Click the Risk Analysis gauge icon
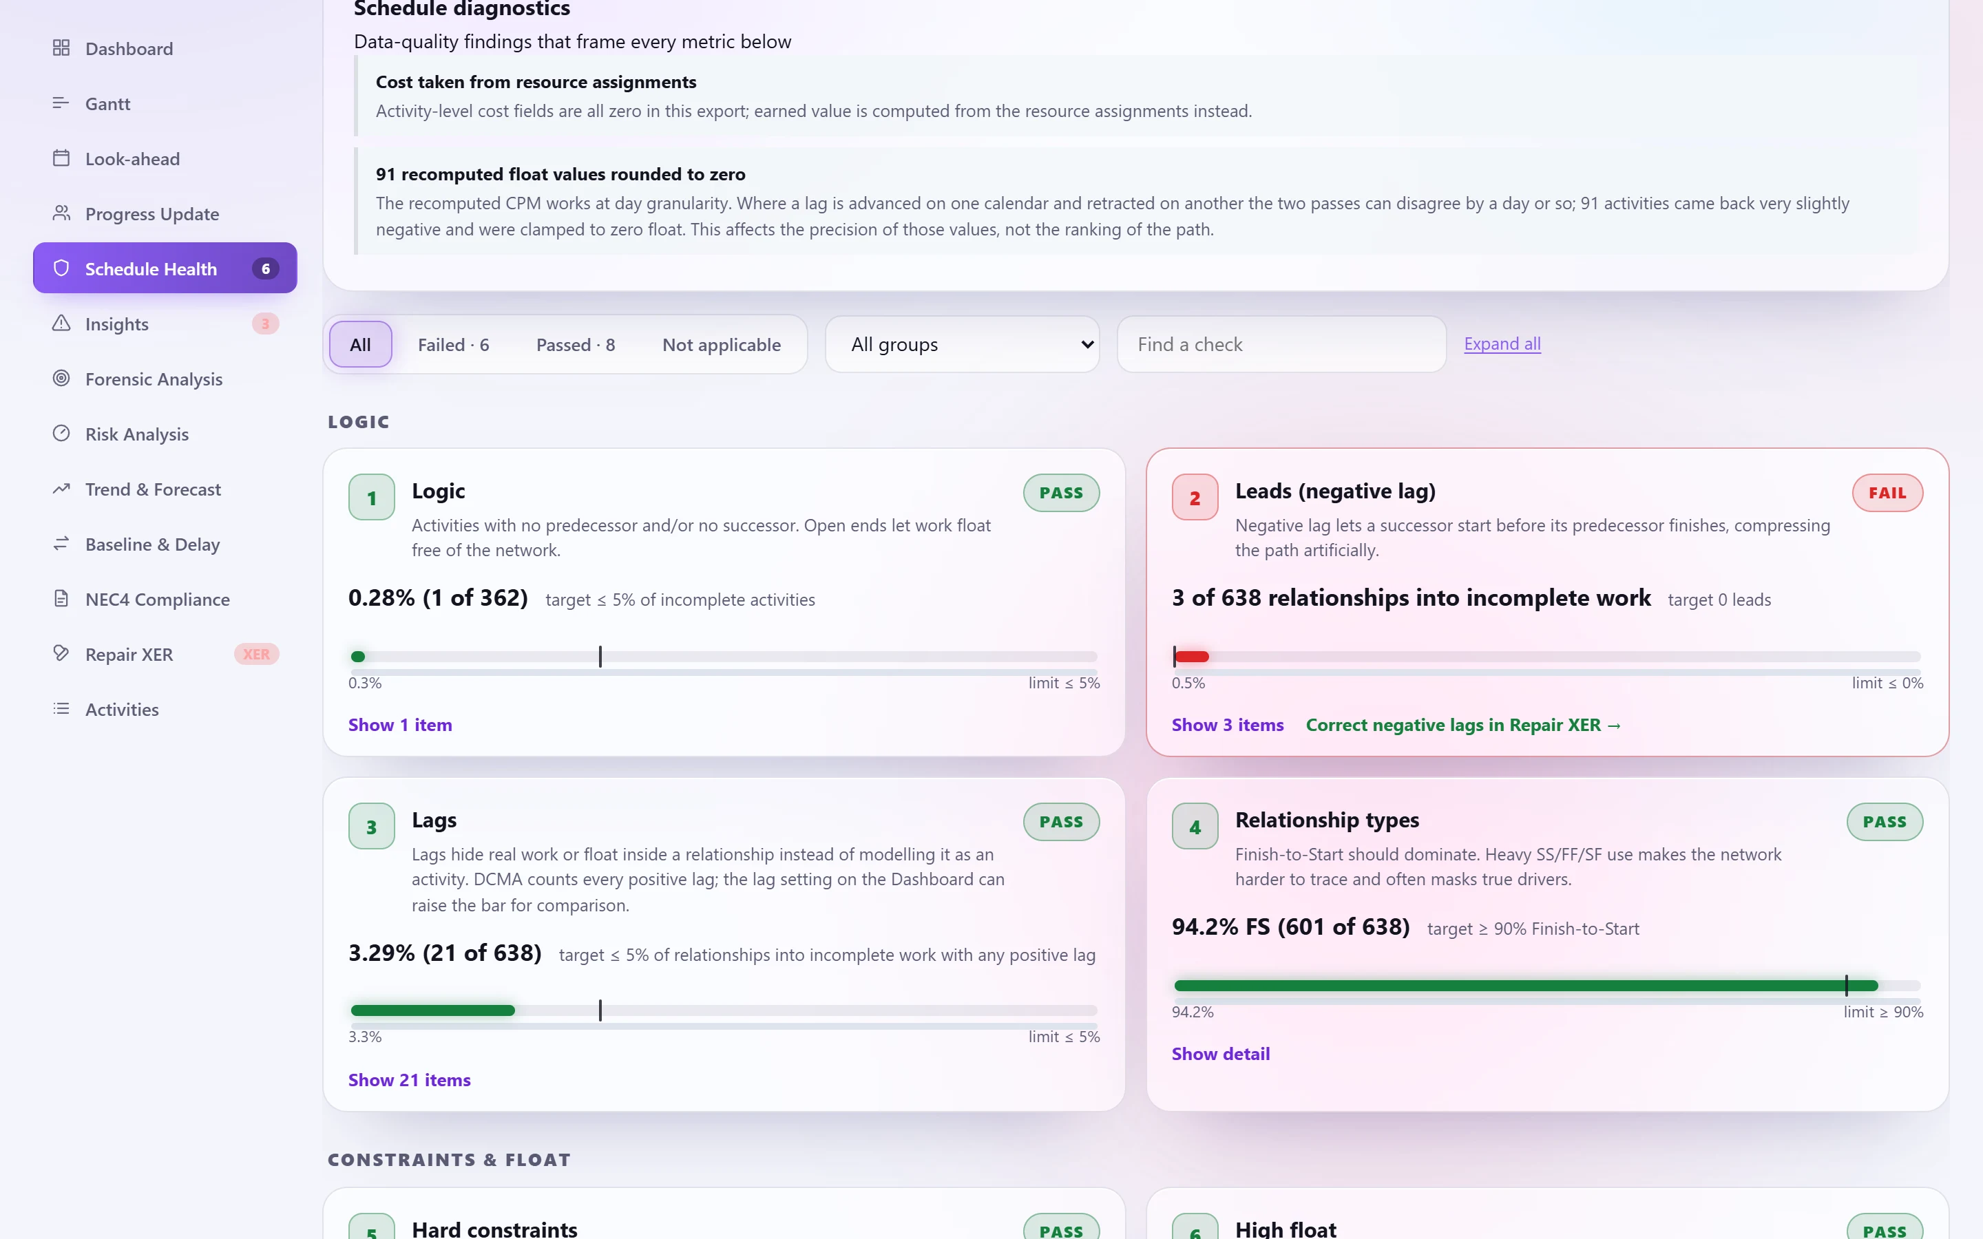 point(61,433)
